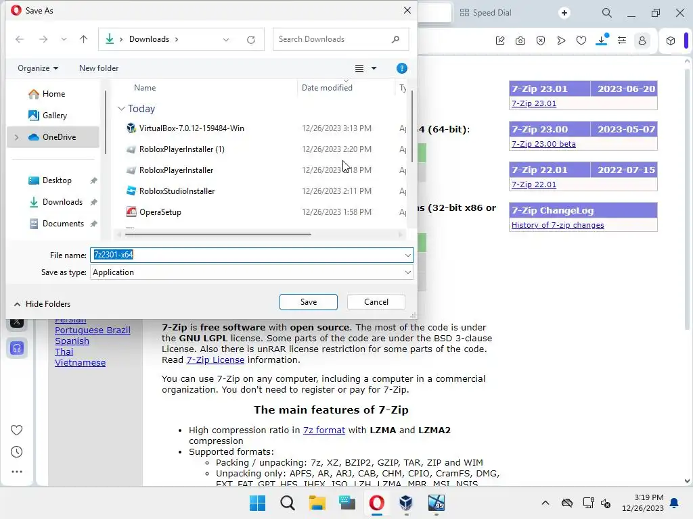The width and height of the screenshot is (693, 519).
Task: Cancel the Save As dialog
Action: (x=376, y=302)
